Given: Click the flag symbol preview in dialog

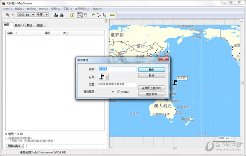Looking at the screenshot, I should pos(102,77).
